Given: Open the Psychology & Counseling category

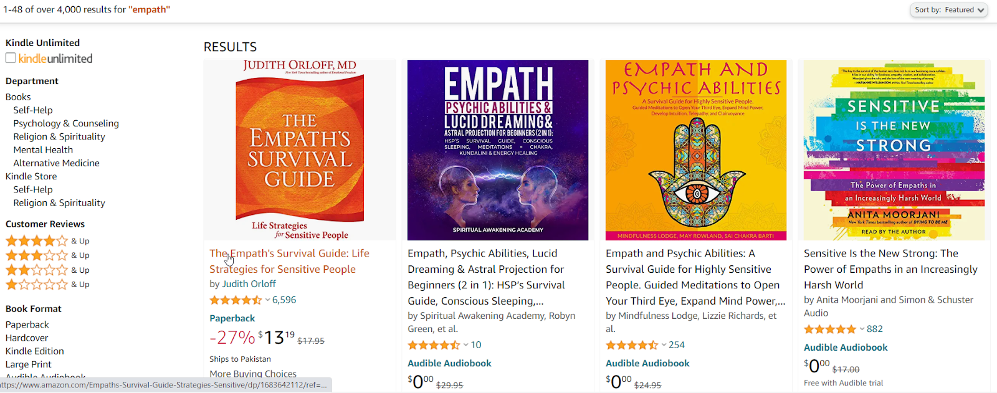Looking at the screenshot, I should tap(65, 123).
